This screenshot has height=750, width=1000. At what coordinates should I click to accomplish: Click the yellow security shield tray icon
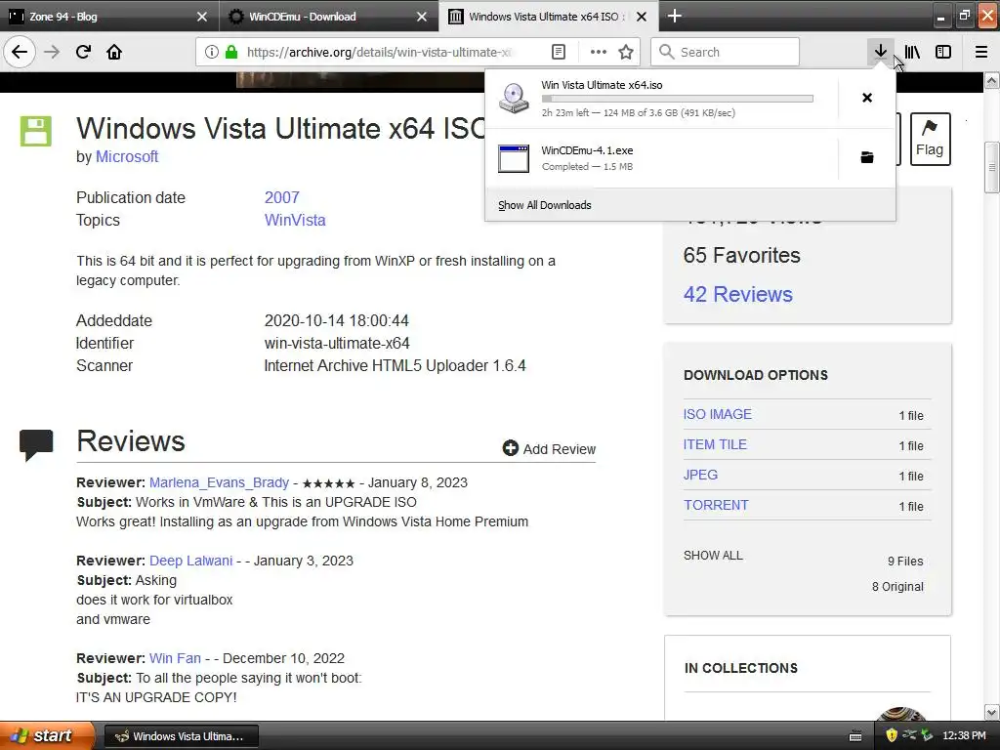tap(892, 736)
